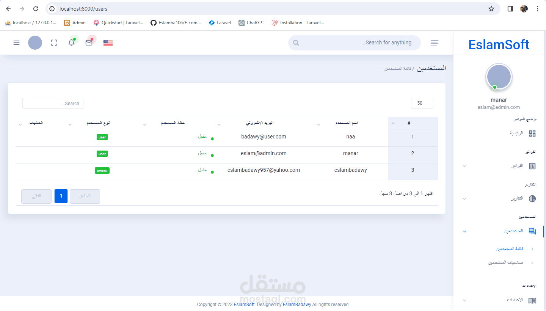546x311 pixels.
Task: Open the home dashboard menu item
Action: 516,134
